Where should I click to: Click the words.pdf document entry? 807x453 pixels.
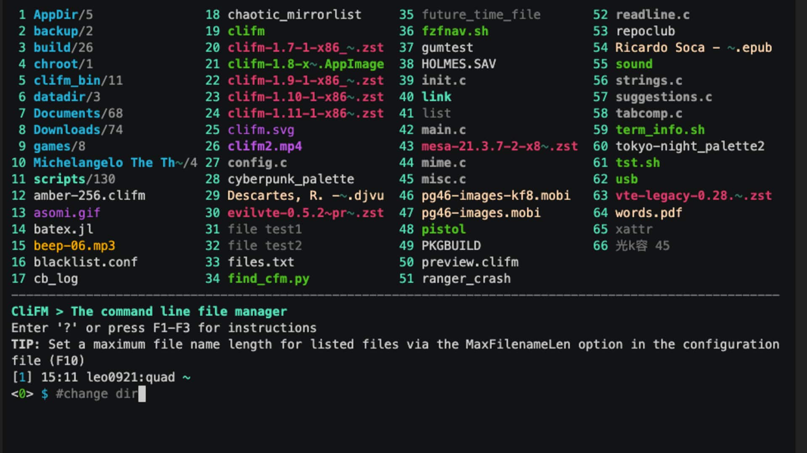[649, 213]
